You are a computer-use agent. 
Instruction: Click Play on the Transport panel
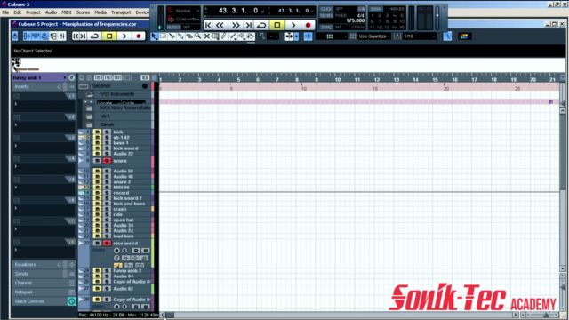click(x=293, y=25)
